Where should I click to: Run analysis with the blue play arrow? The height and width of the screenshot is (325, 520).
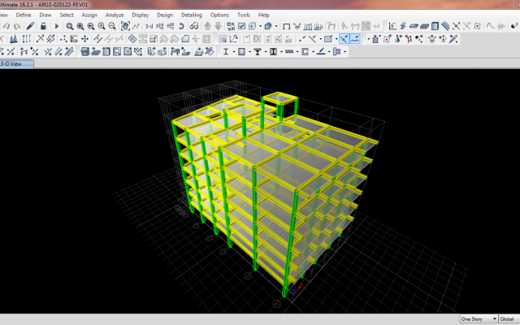point(56,26)
